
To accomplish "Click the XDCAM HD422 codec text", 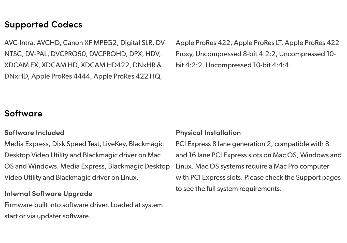I will pos(105,65).
